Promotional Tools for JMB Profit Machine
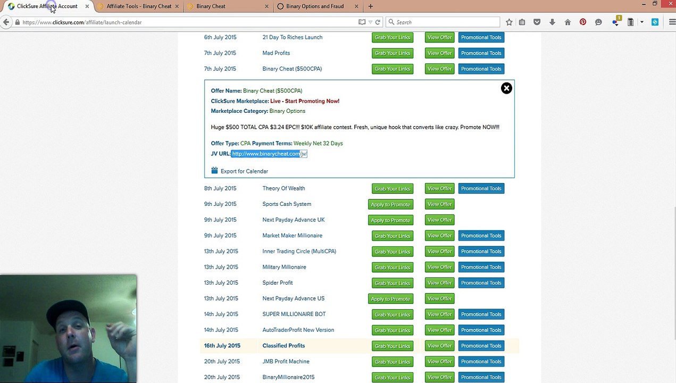 point(481,361)
